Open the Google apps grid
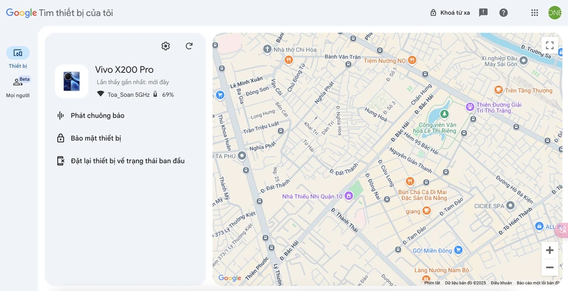Screen dimensions: 568x291 point(534,12)
